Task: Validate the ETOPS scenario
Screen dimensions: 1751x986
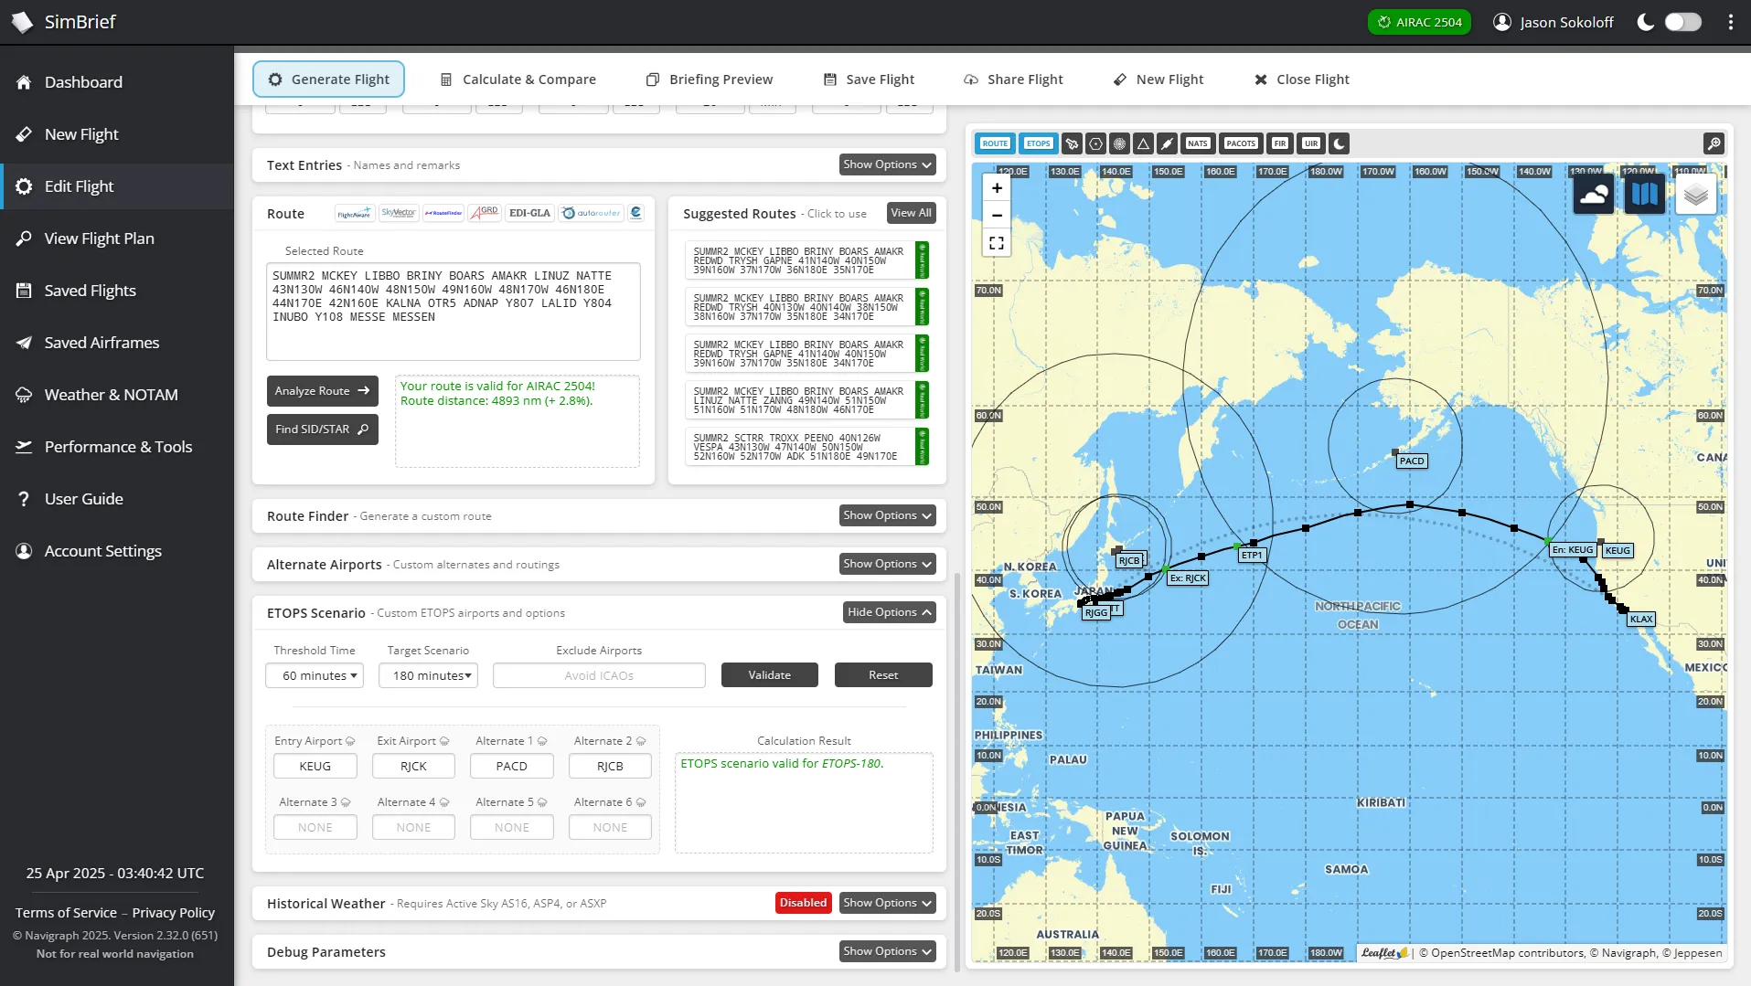Action: 769,674
